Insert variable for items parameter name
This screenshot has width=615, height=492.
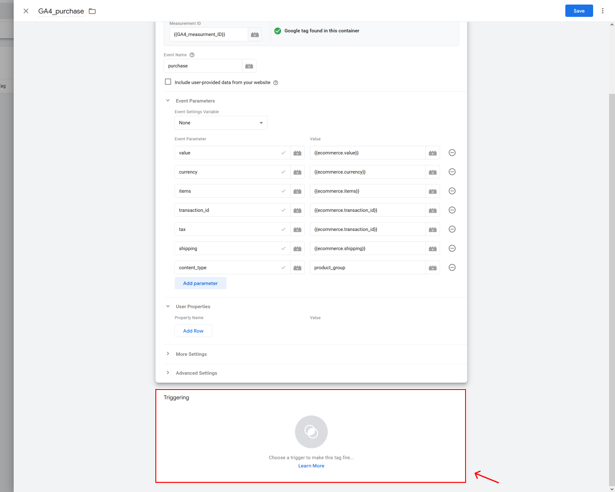297,191
